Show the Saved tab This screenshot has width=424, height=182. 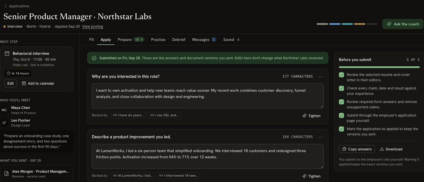point(232,40)
